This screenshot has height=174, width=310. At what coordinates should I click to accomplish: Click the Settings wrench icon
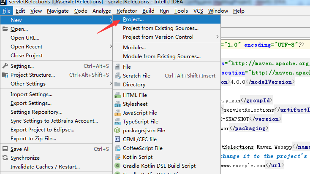pos(5,66)
